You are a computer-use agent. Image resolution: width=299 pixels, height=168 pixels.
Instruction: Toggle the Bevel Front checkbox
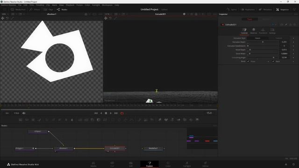[x=248, y=61]
